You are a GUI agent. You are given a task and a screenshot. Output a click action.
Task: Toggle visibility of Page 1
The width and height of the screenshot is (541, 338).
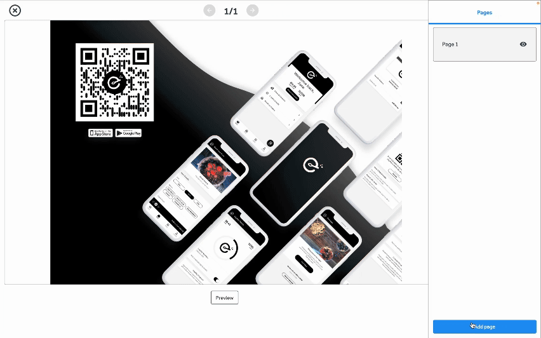tap(523, 44)
